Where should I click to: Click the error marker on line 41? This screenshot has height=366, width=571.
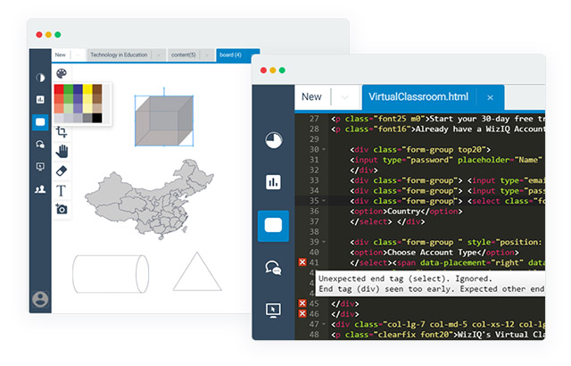click(x=302, y=262)
